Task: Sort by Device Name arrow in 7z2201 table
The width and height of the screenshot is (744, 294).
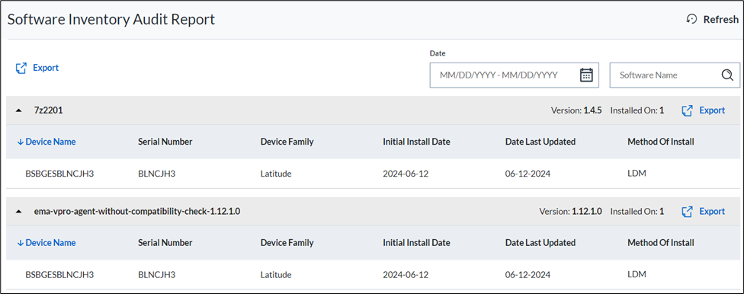Action: 21,142
